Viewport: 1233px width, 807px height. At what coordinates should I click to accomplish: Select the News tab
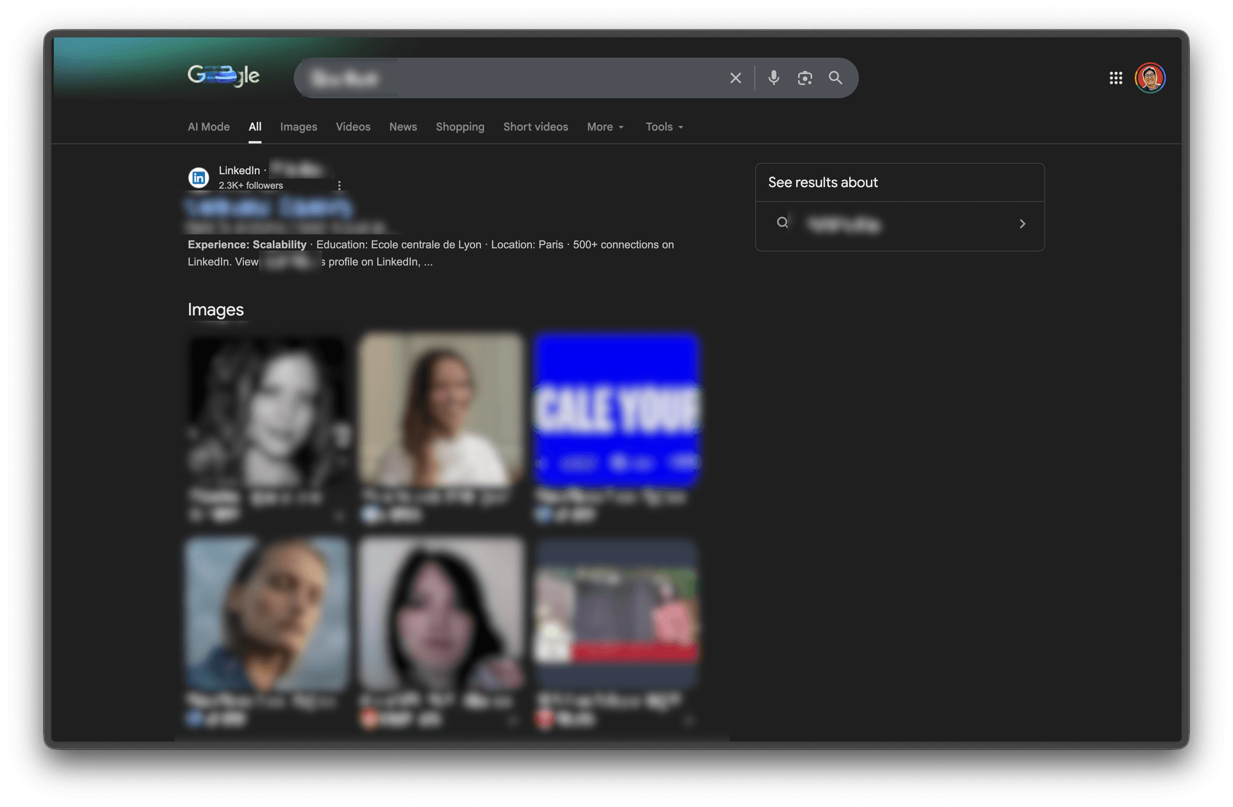[x=403, y=127]
